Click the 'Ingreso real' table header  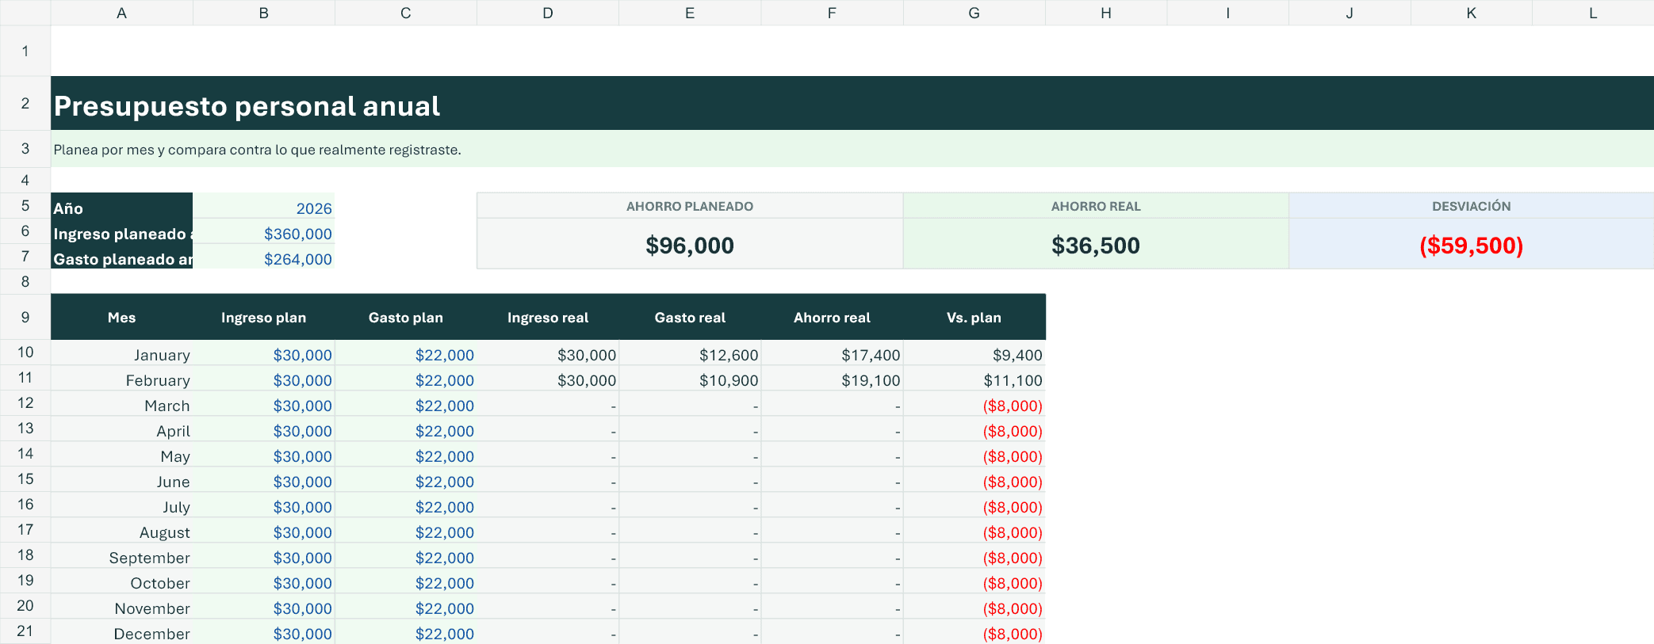(548, 318)
